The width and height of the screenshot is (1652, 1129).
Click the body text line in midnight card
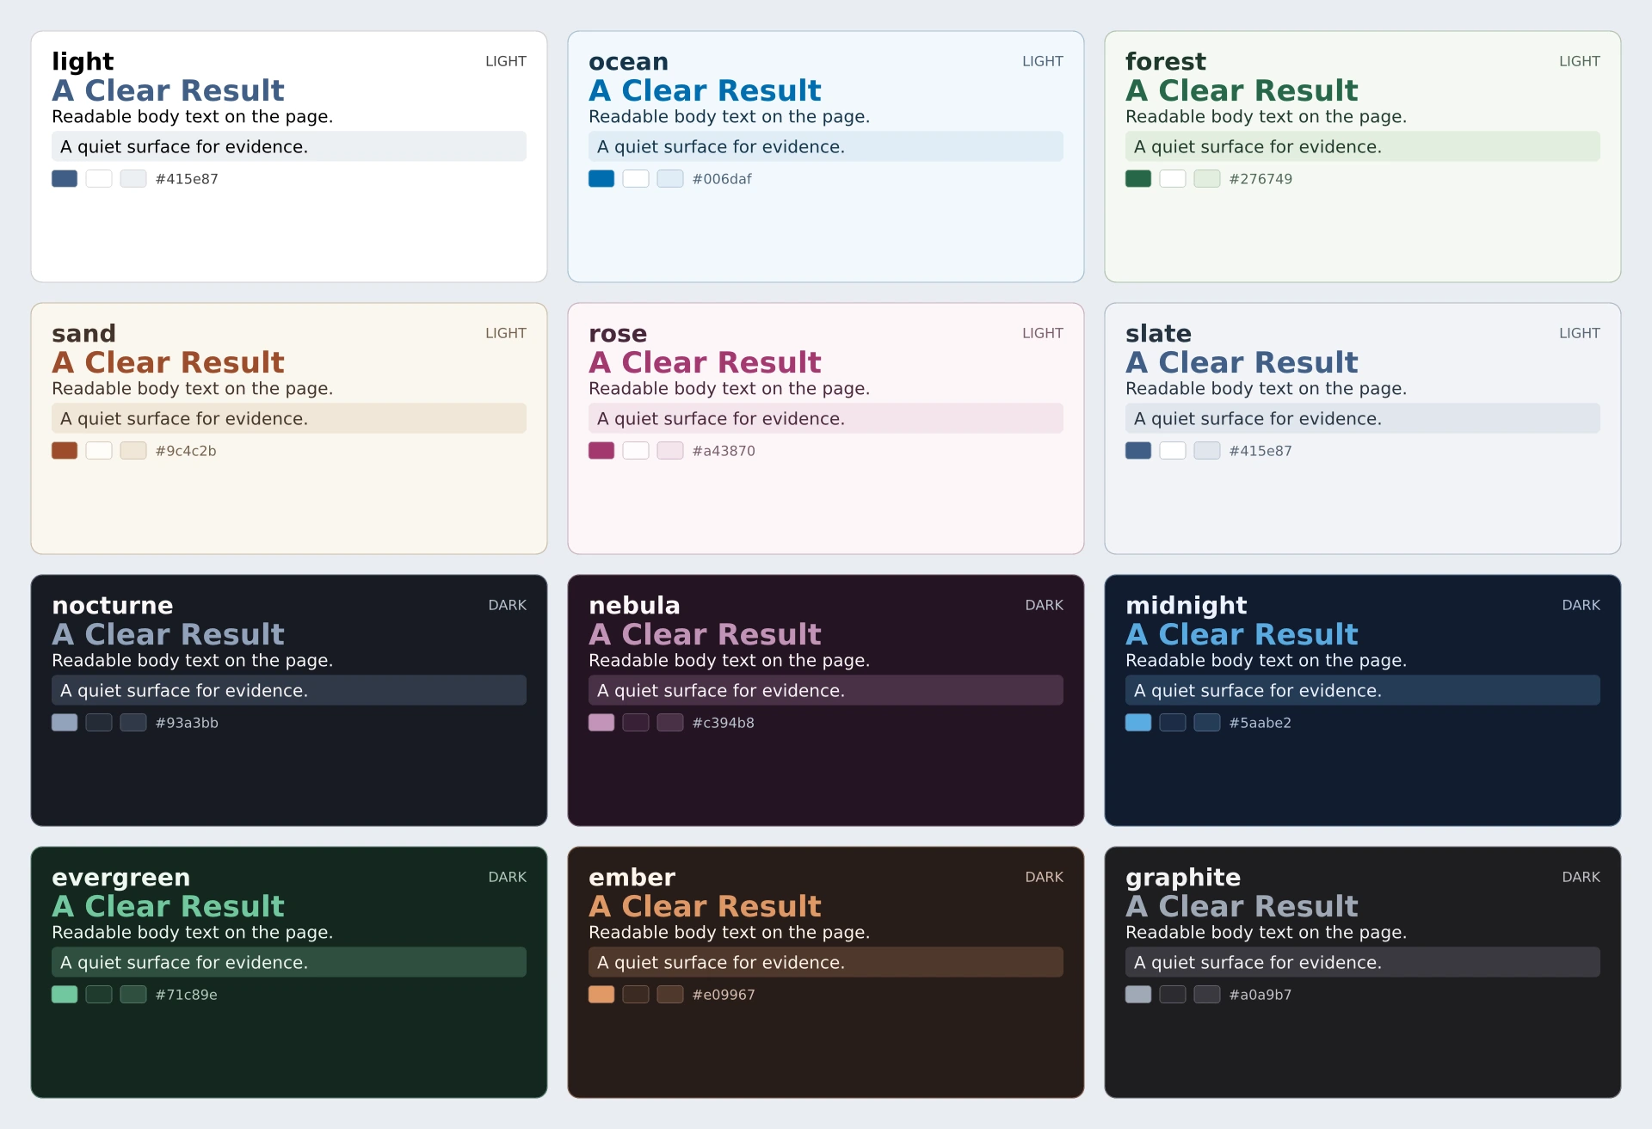click(1266, 661)
